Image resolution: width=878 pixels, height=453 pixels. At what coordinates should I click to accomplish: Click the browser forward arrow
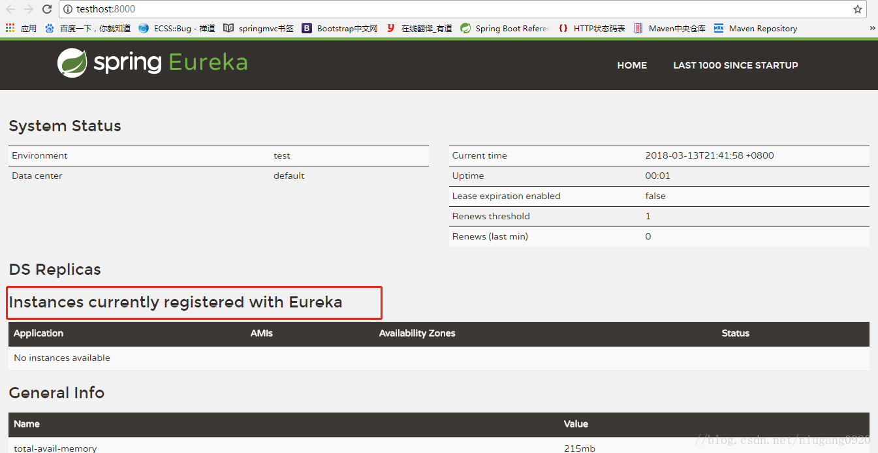pos(29,9)
